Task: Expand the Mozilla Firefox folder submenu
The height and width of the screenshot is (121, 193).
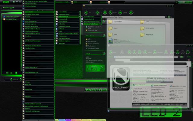Action: [38, 48]
